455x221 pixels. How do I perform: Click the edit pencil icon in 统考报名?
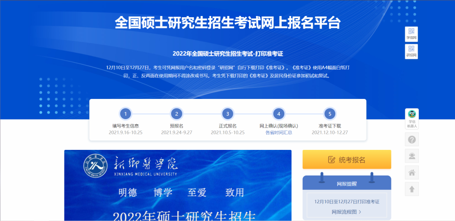point(332,160)
